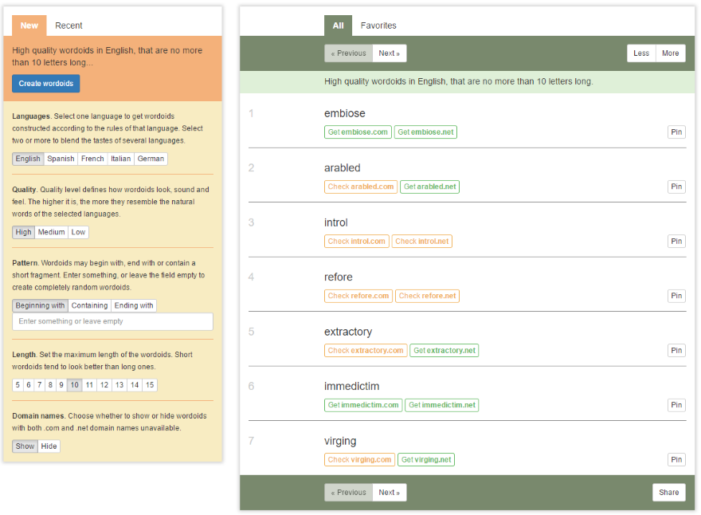Check availability of extractory.com
Image resolution: width=701 pixels, height=515 pixels.
pos(366,351)
